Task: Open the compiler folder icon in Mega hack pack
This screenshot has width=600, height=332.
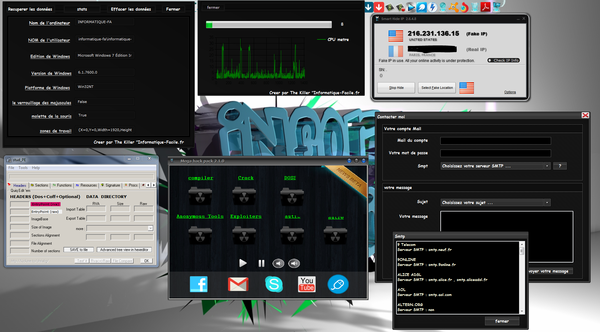Action: coord(200,196)
